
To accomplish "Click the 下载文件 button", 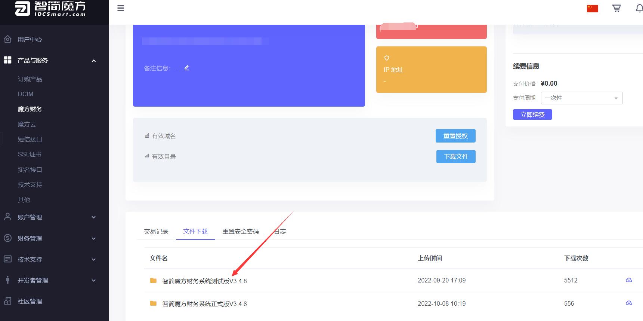I will (x=456, y=156).
